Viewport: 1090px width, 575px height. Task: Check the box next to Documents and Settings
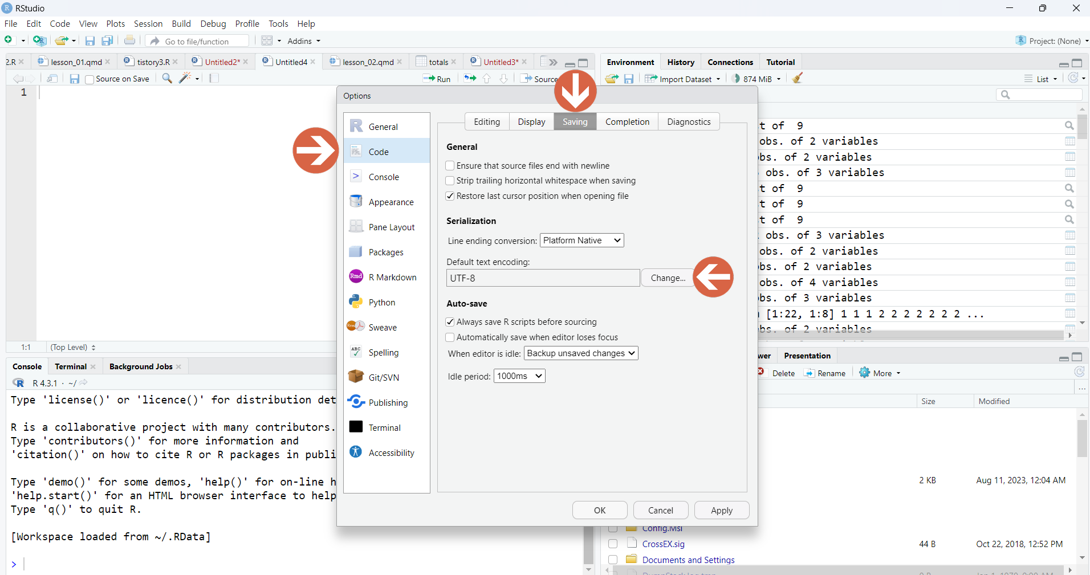[x=613, y=560]
